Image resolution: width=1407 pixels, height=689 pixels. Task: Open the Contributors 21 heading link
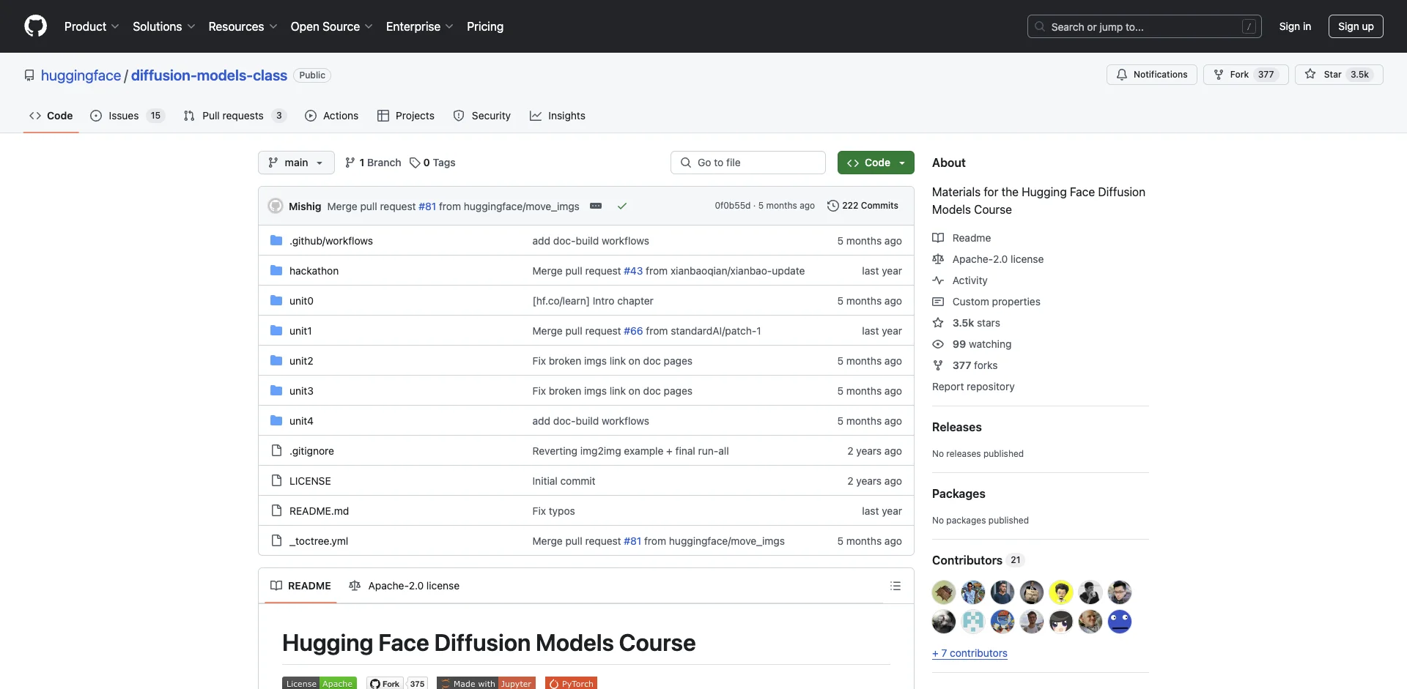(978, 560)
